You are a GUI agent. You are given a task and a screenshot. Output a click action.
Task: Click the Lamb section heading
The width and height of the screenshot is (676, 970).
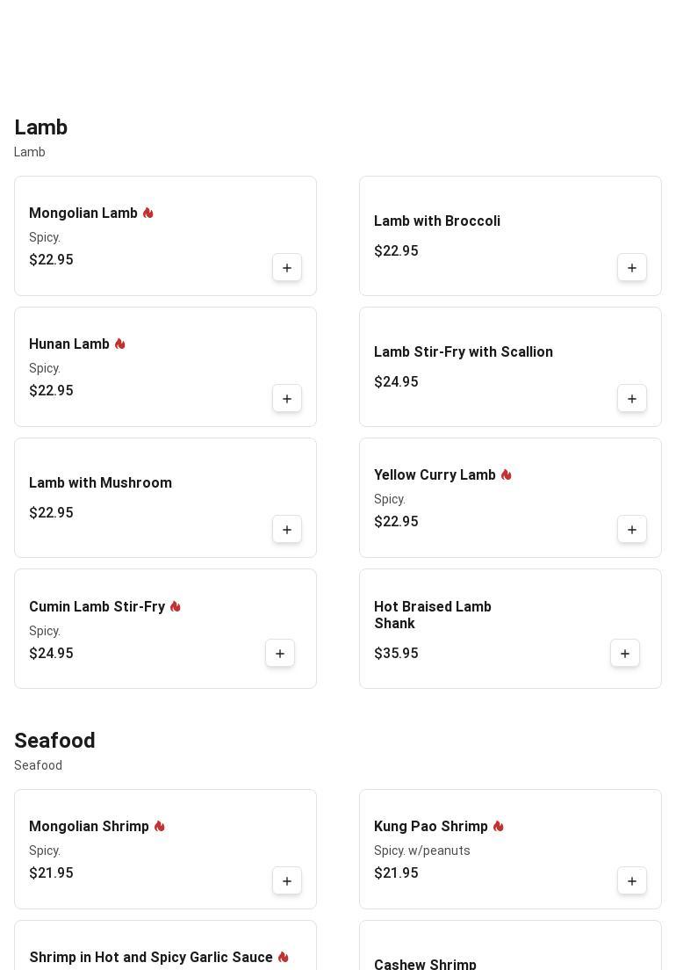tap(41, 127)
